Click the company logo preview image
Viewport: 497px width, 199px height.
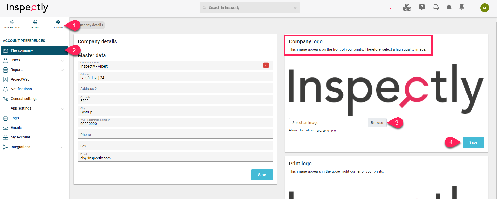pyautogui.click(x=386, y=89)
